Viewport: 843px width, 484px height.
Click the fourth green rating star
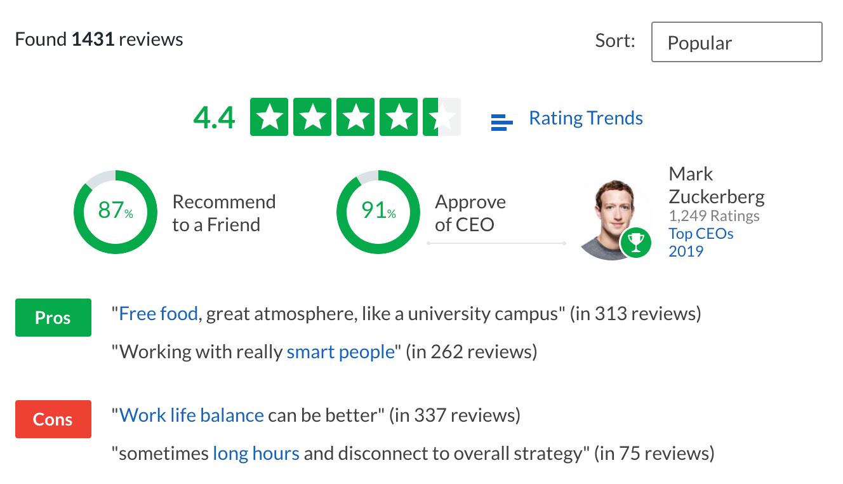pyautogui.click(x=399, y=117)
